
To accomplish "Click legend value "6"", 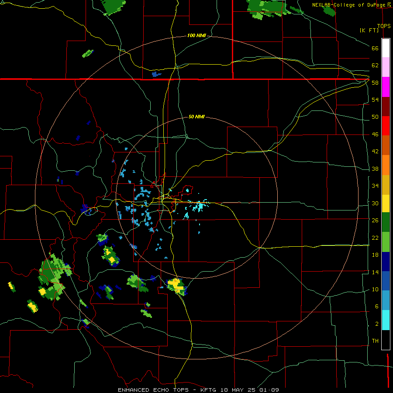I will point(377,307).
